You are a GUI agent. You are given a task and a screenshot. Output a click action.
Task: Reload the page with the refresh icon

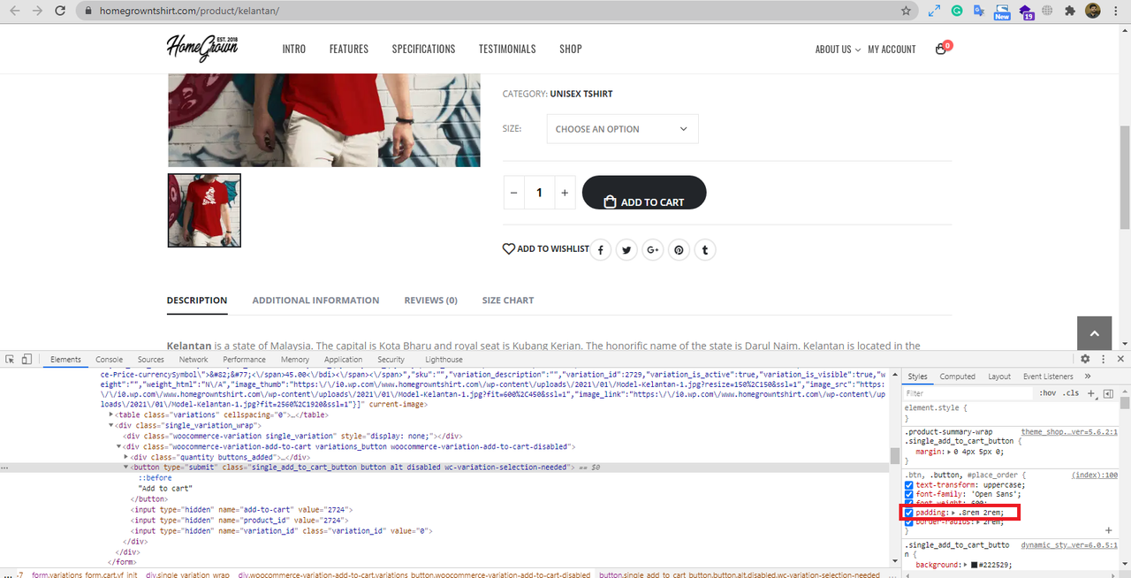[60, 11]
